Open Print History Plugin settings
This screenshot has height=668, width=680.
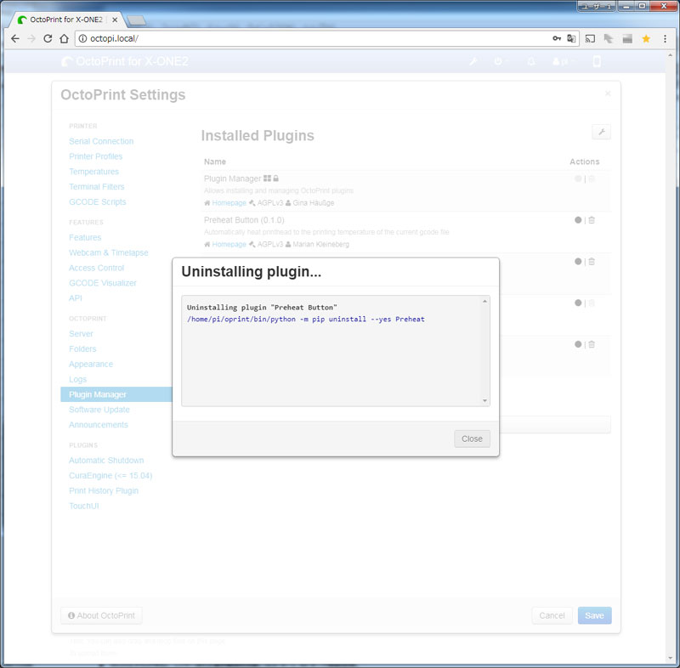coord(104,490)
